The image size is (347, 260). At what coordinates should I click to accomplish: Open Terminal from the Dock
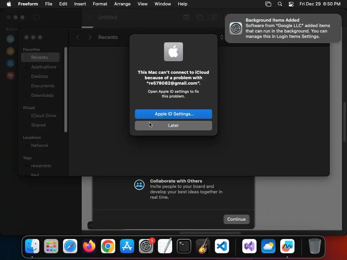[184, 246]
